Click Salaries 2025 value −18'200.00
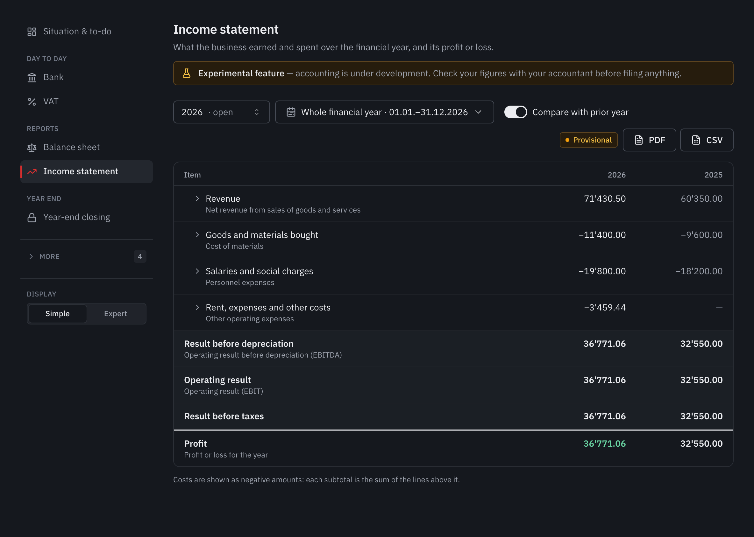Screen dimensions: 754x537 699,271
